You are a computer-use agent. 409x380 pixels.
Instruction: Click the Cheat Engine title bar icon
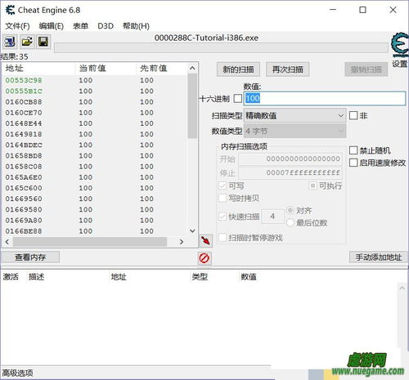[x=11, y=10]
